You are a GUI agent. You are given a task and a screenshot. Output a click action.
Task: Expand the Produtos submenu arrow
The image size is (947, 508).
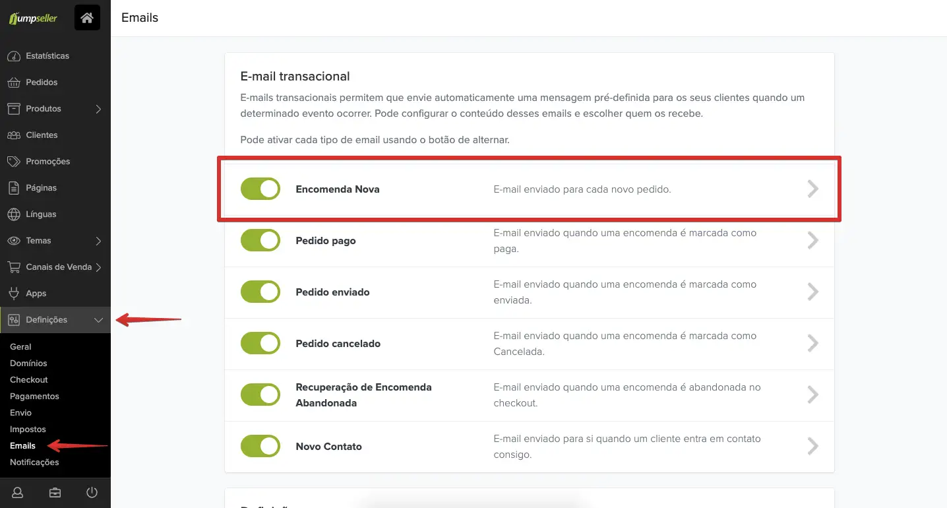[98, 109]
